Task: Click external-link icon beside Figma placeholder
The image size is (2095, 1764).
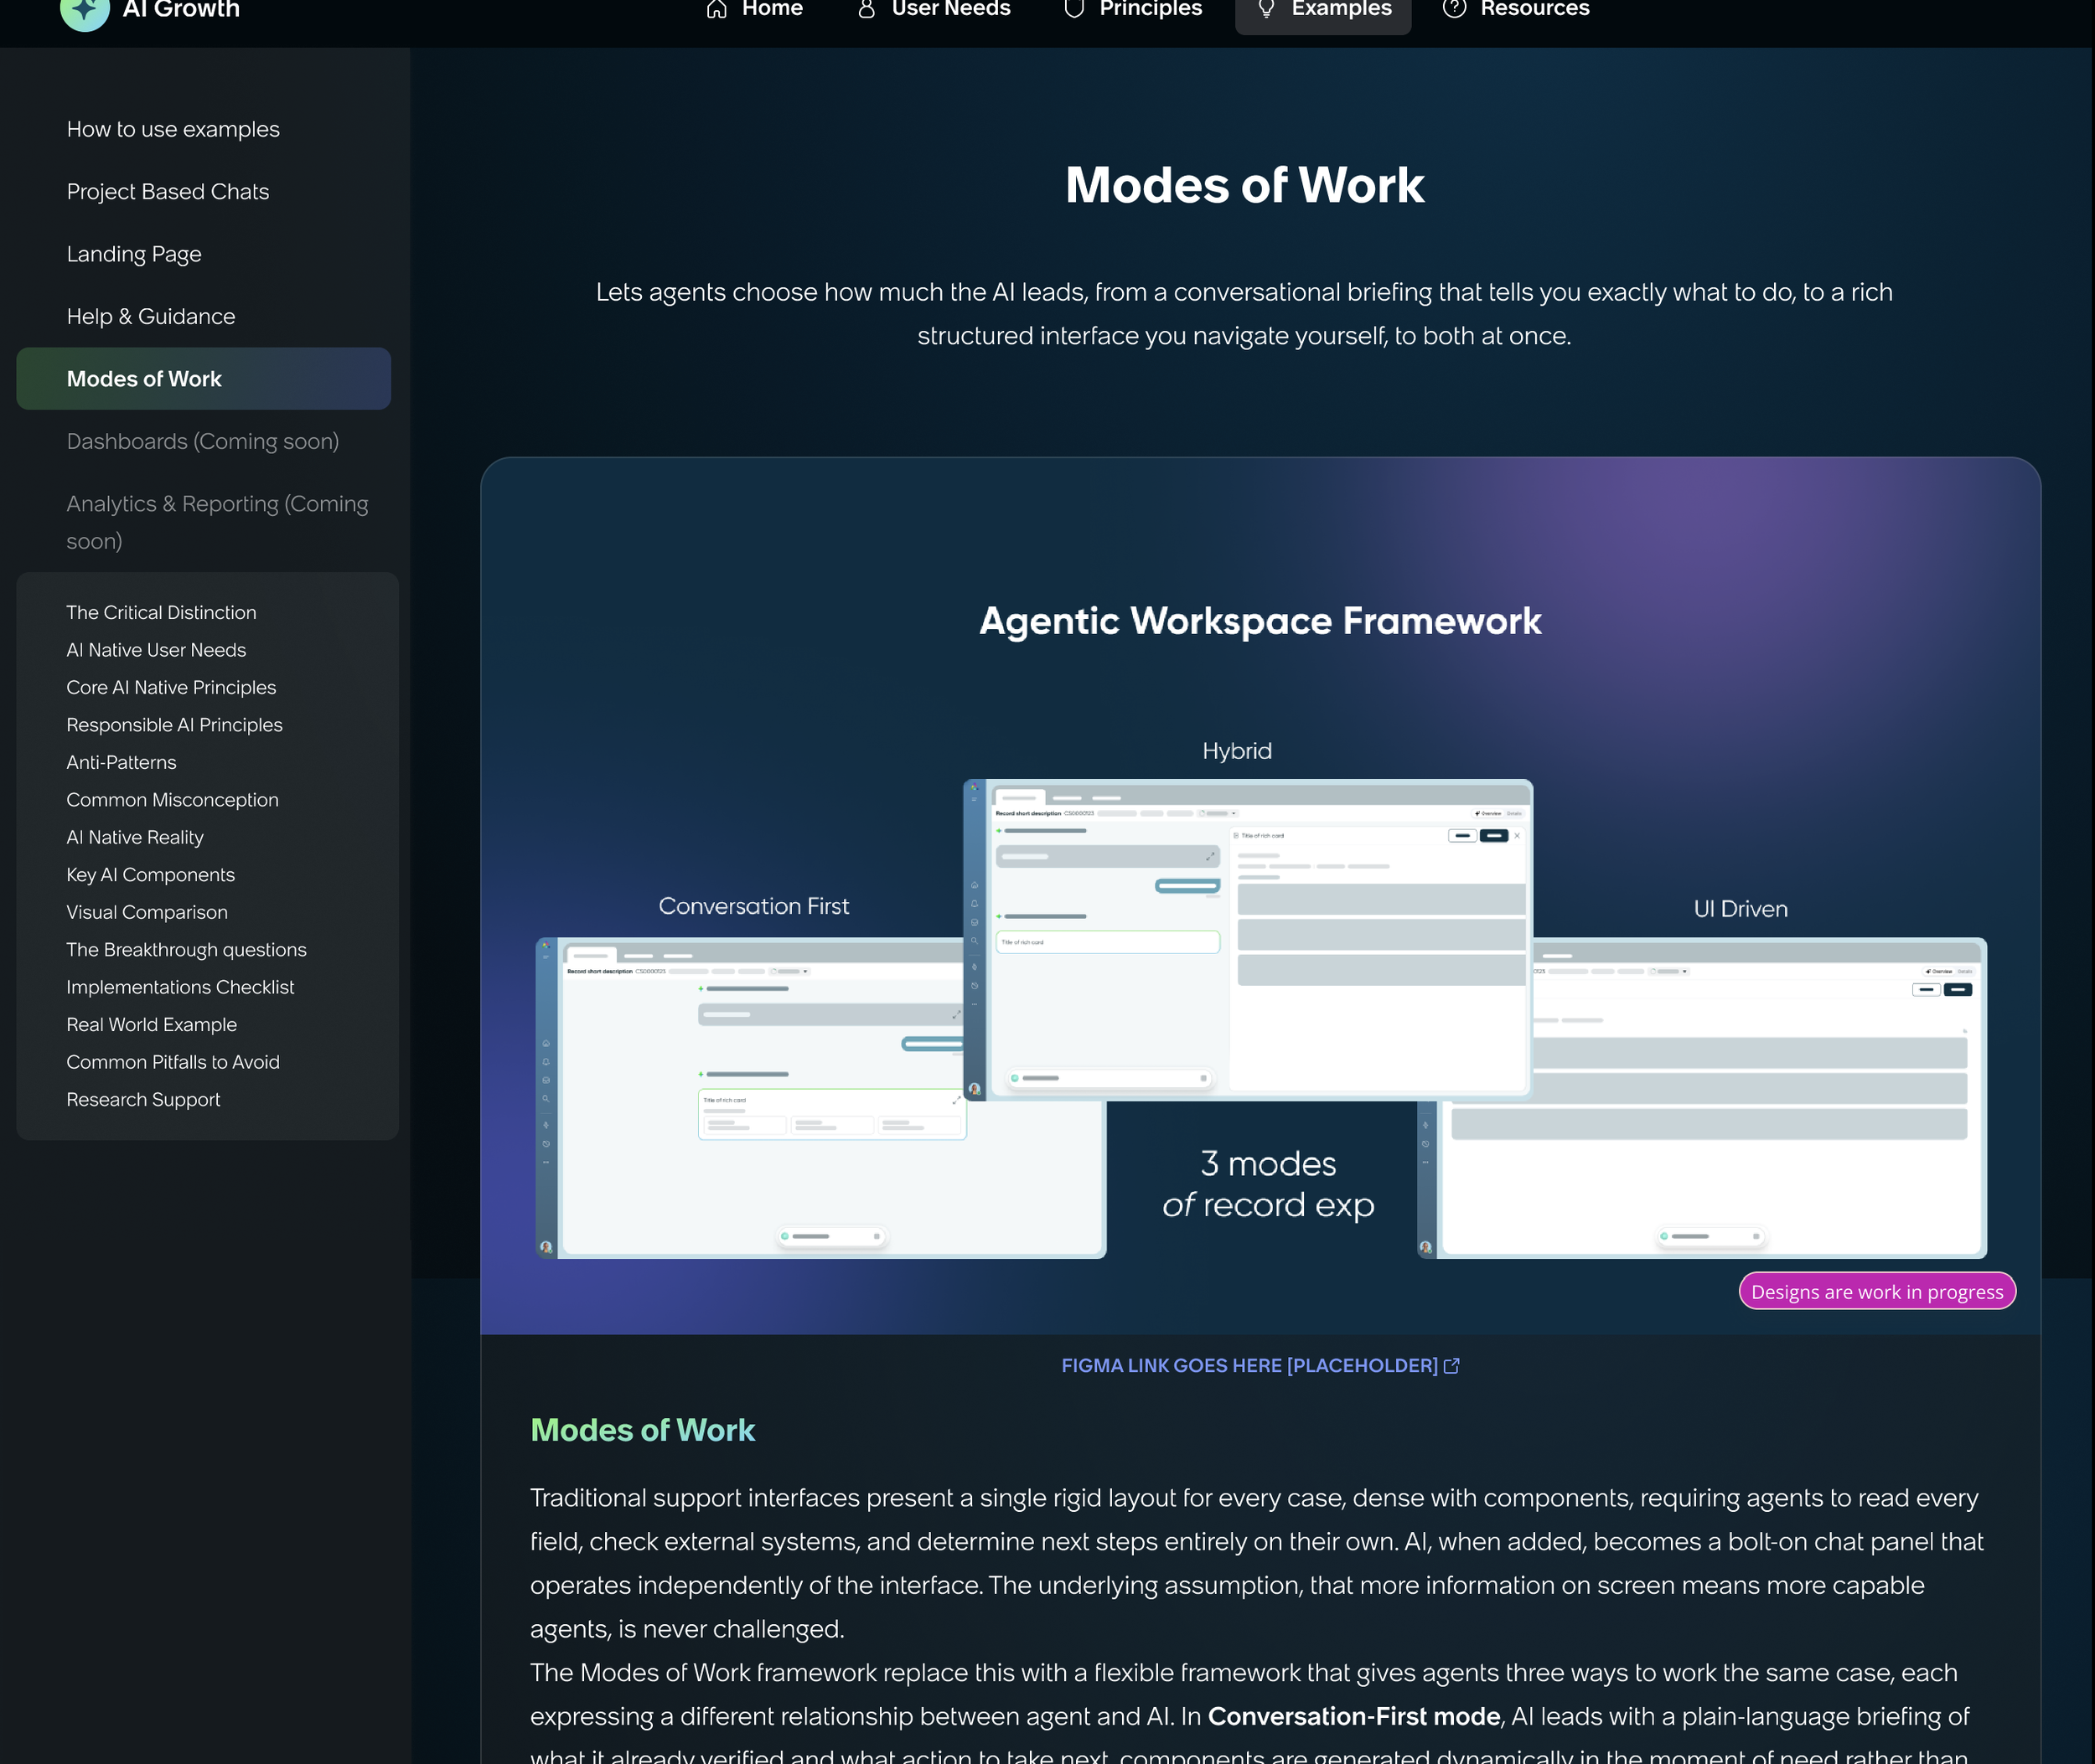Action: 1451,1366
